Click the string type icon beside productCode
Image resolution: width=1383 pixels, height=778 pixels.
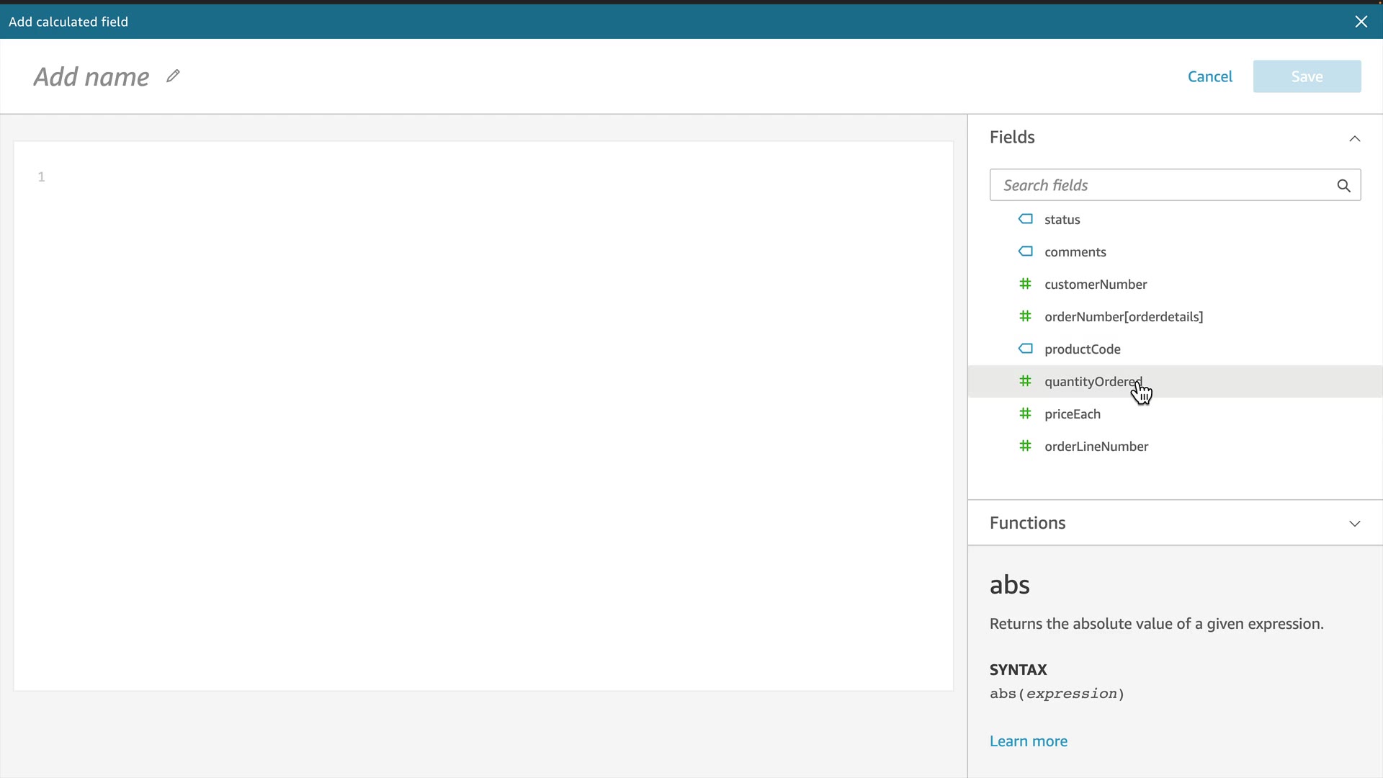(1025, 349)
